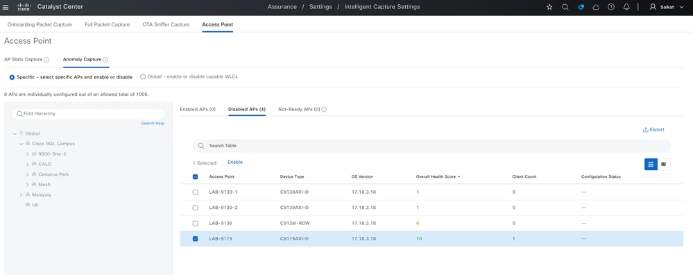Click the cloud icon in header
This screenshot has height=275, width=693.
tap(596, 7)
